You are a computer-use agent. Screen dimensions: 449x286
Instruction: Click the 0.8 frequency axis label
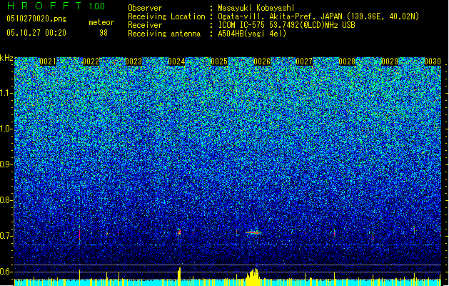(x=6, y=200)
